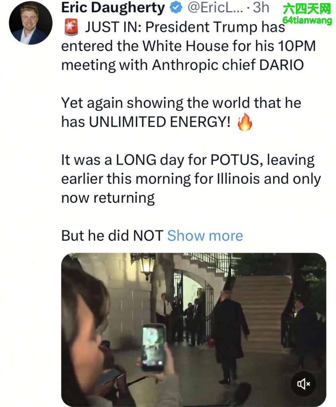Click the green 六四天网 watermark logo
The height and width of the screenshot is (407, 336).
coord(307,10)
